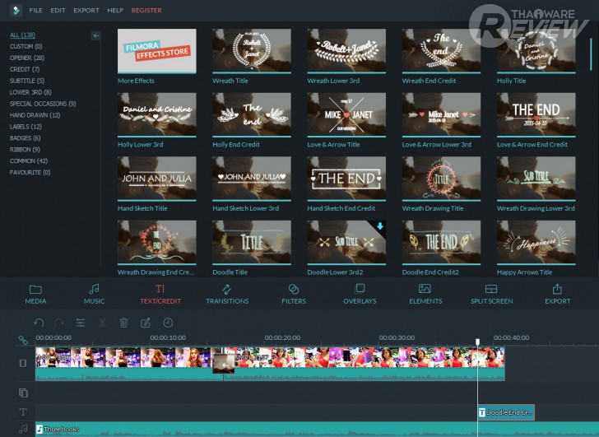The image size is (599, 437).
Task: Click download arrow on Doodle Lower 3rd2
Action: point(380,226)
